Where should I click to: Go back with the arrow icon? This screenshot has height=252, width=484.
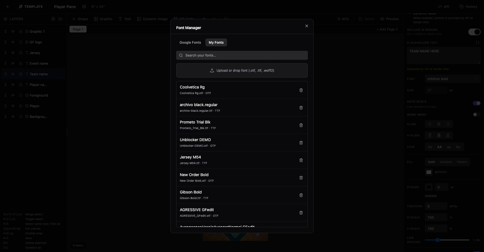pos(8,7)
